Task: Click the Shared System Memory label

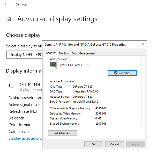Action: (65, 124)
